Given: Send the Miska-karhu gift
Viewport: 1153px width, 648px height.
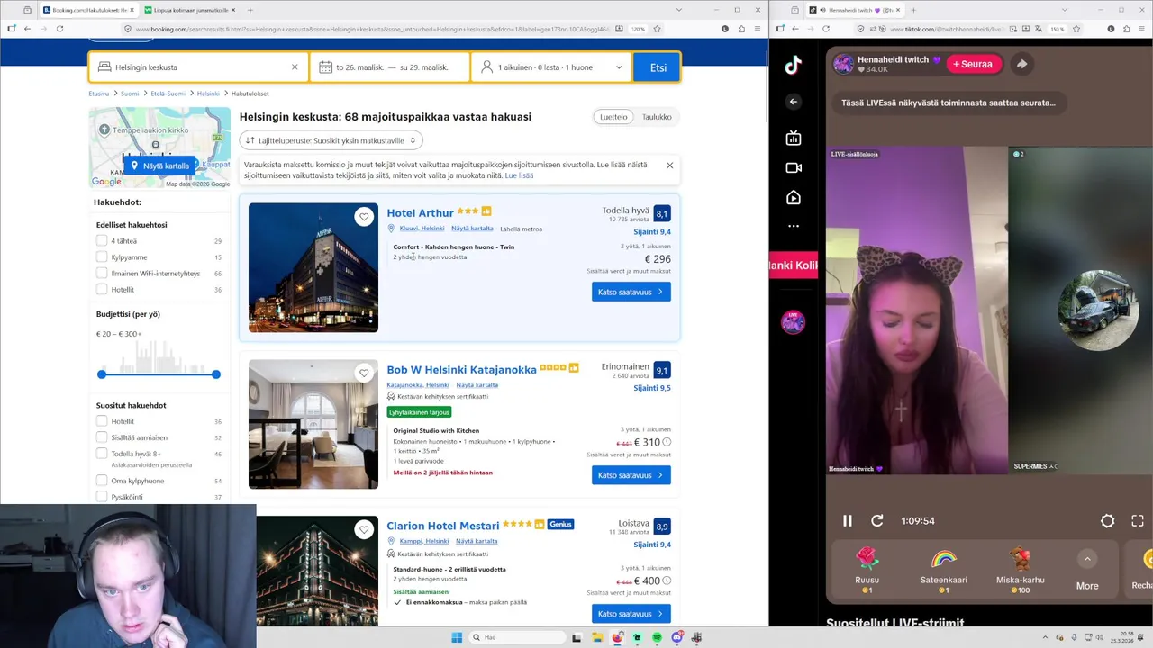Looking at the screenshot, I should (x=1021, y=569).
